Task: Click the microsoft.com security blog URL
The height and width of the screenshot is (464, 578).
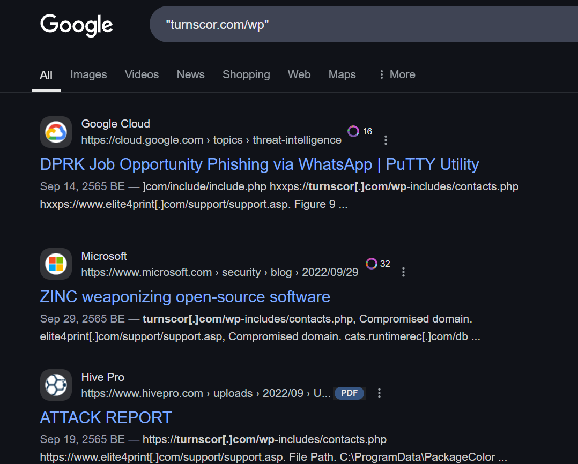Action: click(x=220, y=272)
